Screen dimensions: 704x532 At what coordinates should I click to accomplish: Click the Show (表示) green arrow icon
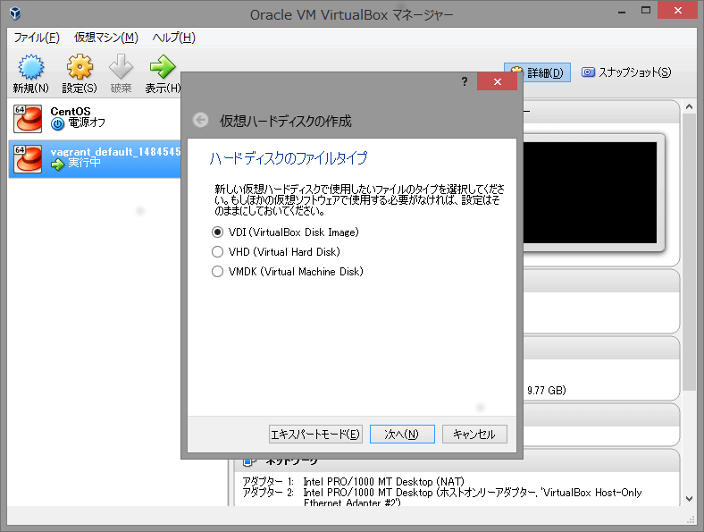[x=162, y=67]
